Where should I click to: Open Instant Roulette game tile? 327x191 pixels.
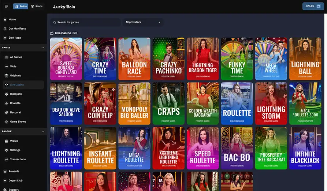[x=100, y=148]
